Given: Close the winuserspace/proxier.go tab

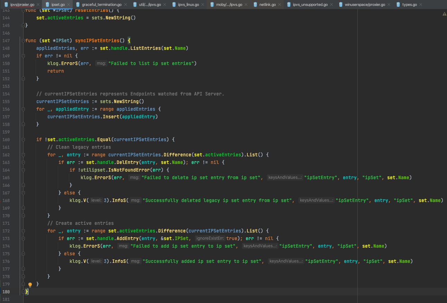Looking at the screenshot, I should [389, 5].
